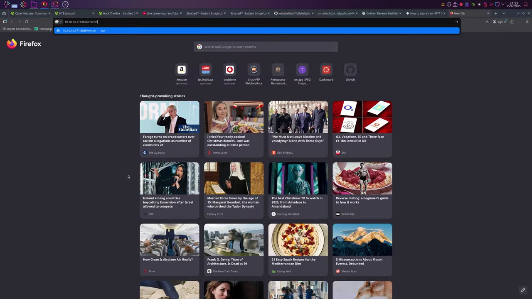Open the Reverse dieting story image
Viewport: 532px width, 299px height.
pos(362,179)
